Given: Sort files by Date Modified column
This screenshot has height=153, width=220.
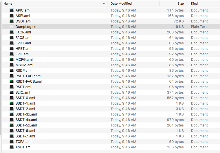Looking at the screenshot, I should (121, 4).
